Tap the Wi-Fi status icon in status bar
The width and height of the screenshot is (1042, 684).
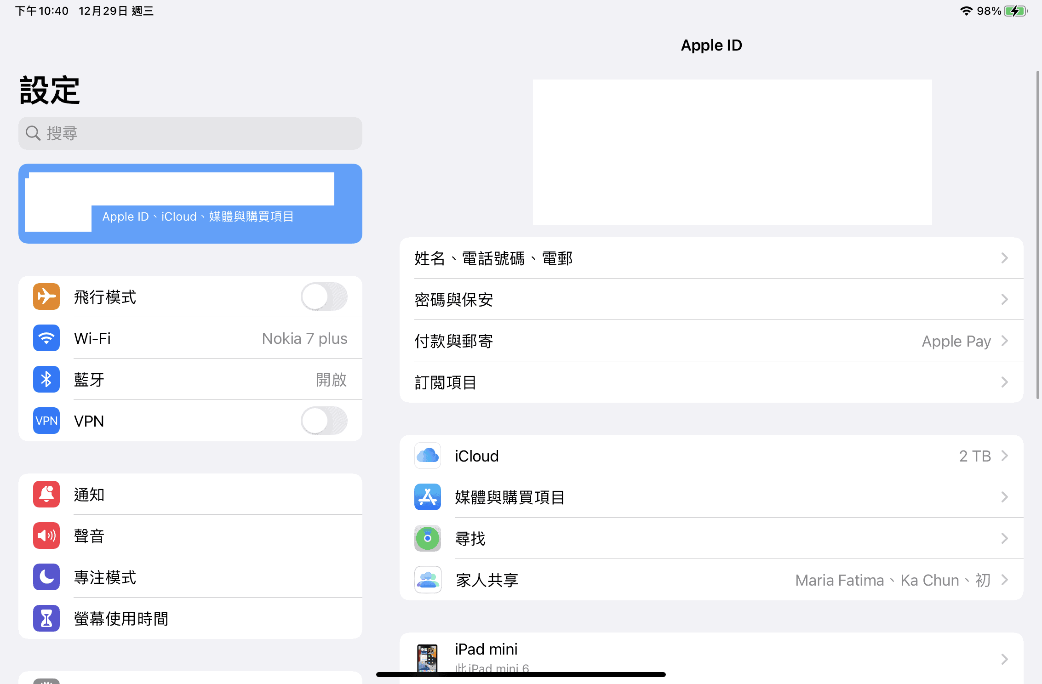[967, 11]
